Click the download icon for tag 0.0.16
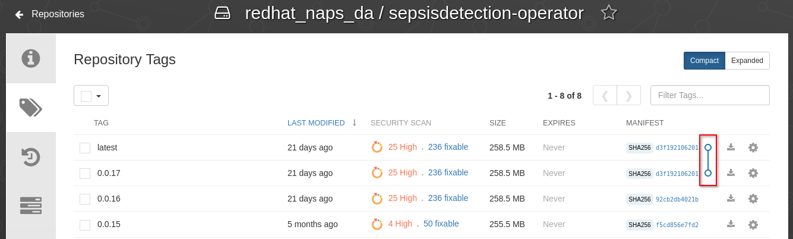 [x=731, y=199]
